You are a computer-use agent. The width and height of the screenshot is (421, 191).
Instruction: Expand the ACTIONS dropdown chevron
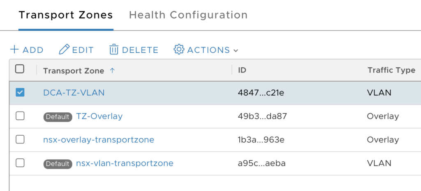[x=236, y=50]
